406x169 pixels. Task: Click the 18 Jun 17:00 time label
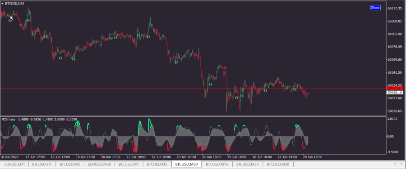tap(60, 157)
